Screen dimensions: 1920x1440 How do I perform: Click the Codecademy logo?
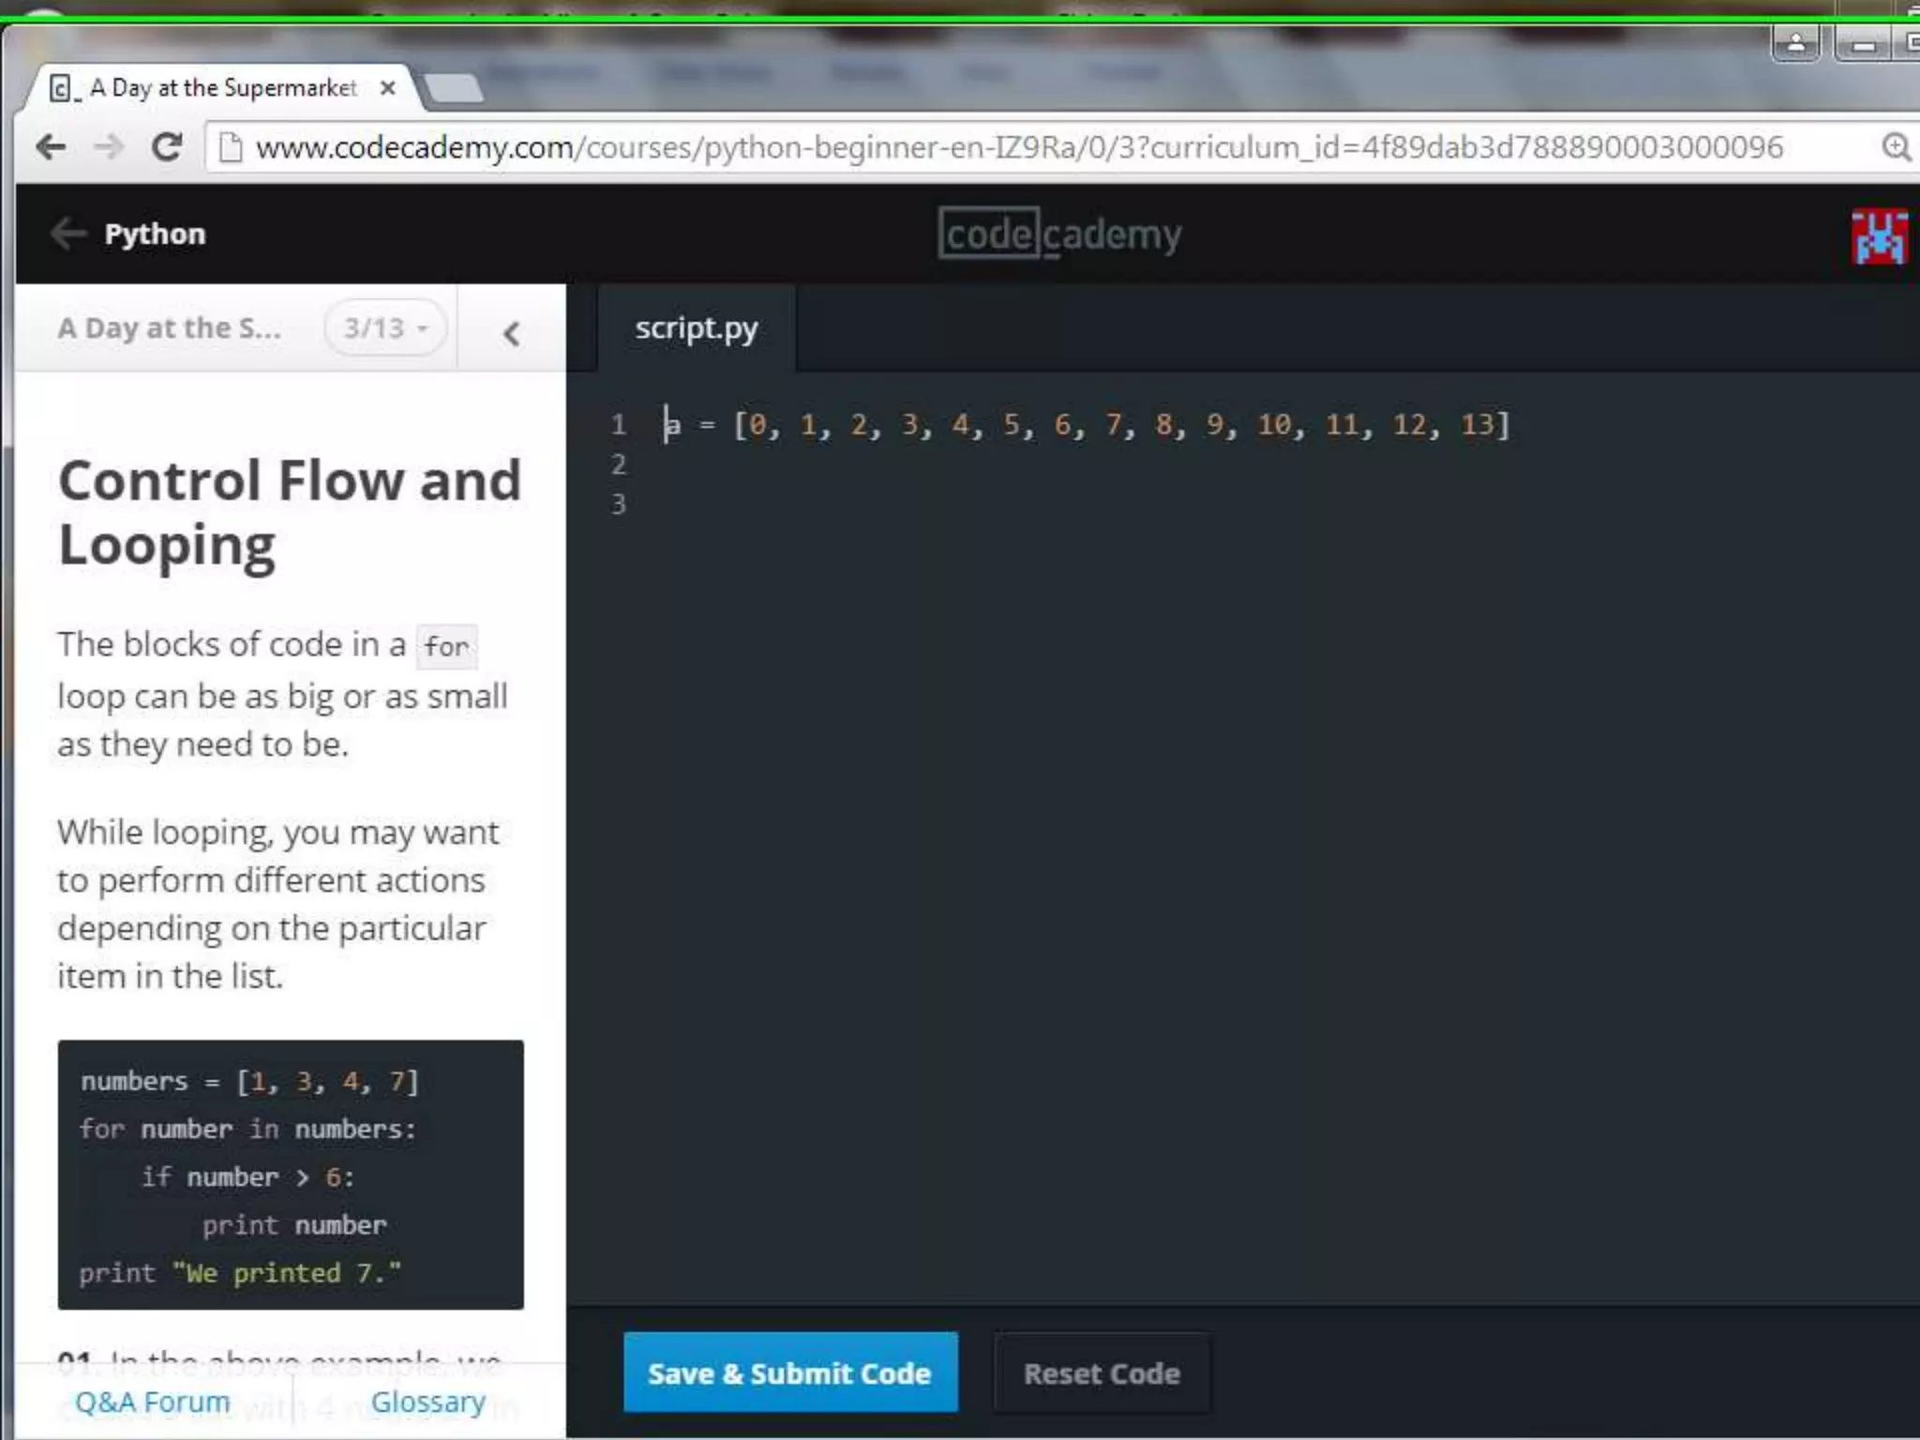1059,233
